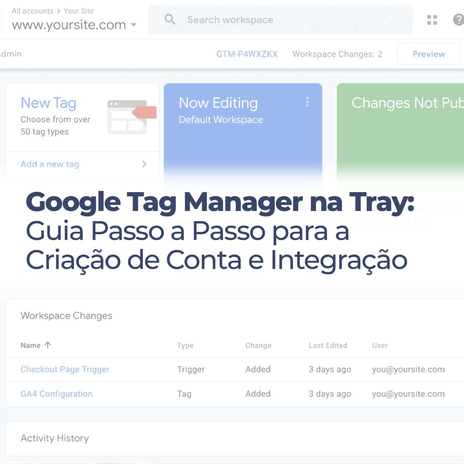Open the GTM-P4WXZKX container ID link
This screenshot has height=464, width=464.
[247, 54]
